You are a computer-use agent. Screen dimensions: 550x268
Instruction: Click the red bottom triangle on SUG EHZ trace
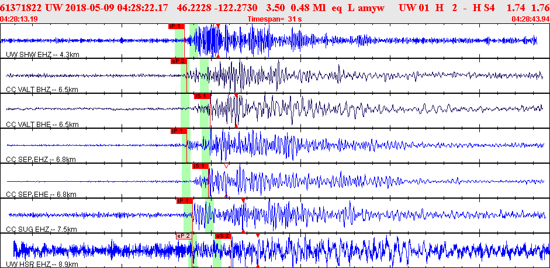point(243,231)
